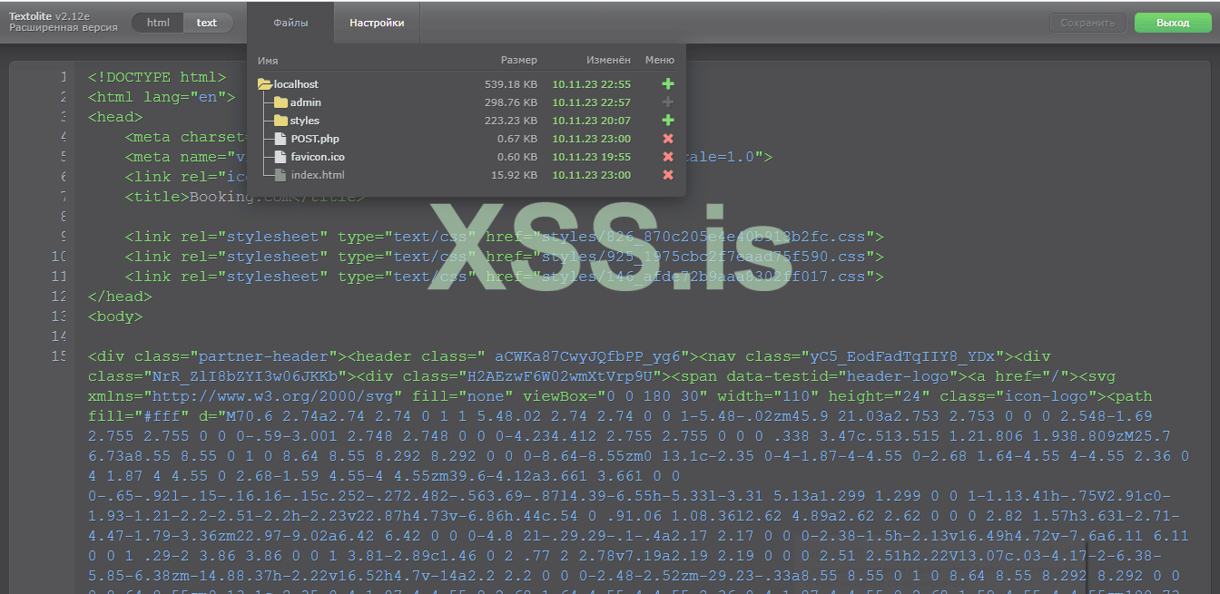Screen dimensions: 1220x594
Task: Switch the editor to text mode
Action: tap(207, 22)
